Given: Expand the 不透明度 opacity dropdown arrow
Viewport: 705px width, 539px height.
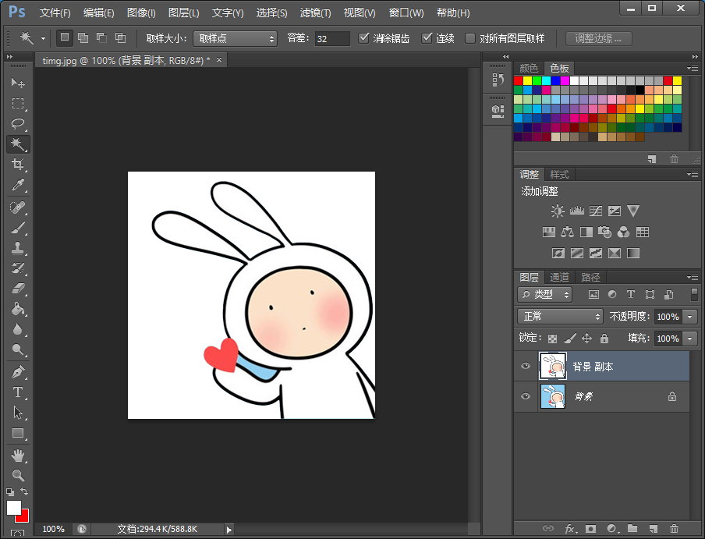Looking at the screenshot, I should pyautogui.click(x=689, y=317).
